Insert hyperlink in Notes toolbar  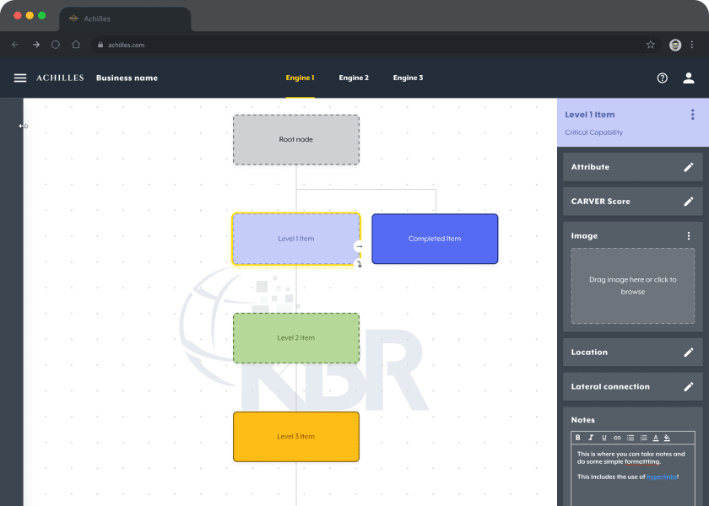point(617,438)
